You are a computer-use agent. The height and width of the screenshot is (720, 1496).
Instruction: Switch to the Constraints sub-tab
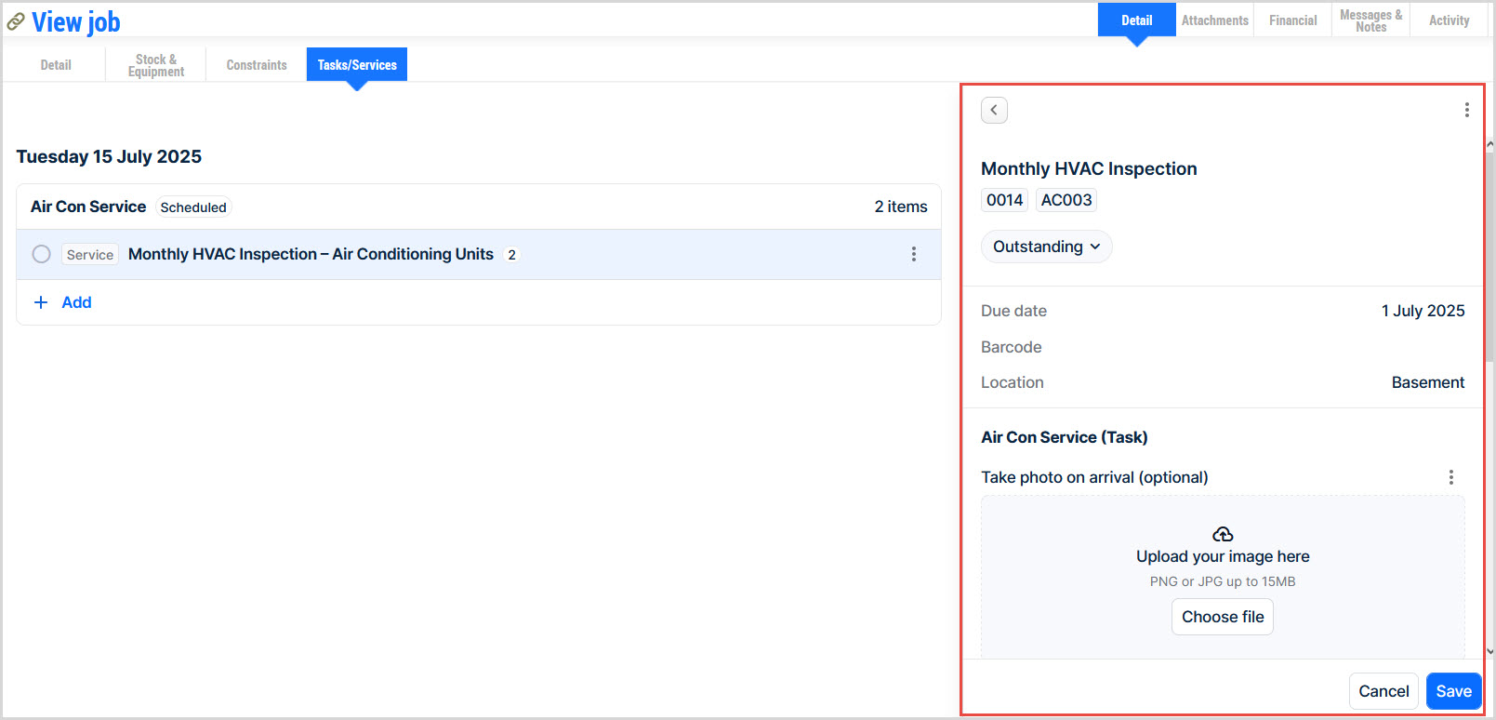tap(257, 65)
